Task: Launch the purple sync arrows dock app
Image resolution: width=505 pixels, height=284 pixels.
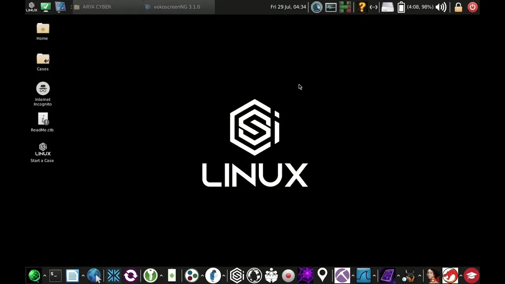Action: pyautogui.click(x=131, y=275)
